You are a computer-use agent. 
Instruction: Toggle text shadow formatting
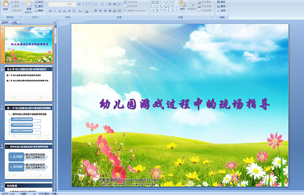[69, 11]
